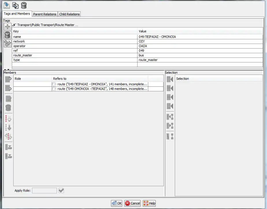The image size is (267, 209).
Task: Click the delete relation trash icon at top
Action: (24, 5)
